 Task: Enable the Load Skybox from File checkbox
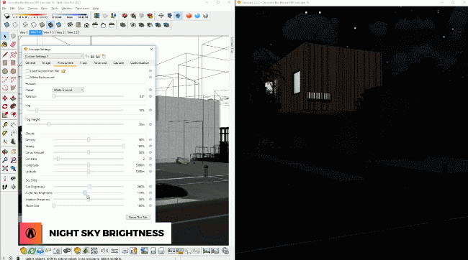pyautogui.click(x=27, y=71)
